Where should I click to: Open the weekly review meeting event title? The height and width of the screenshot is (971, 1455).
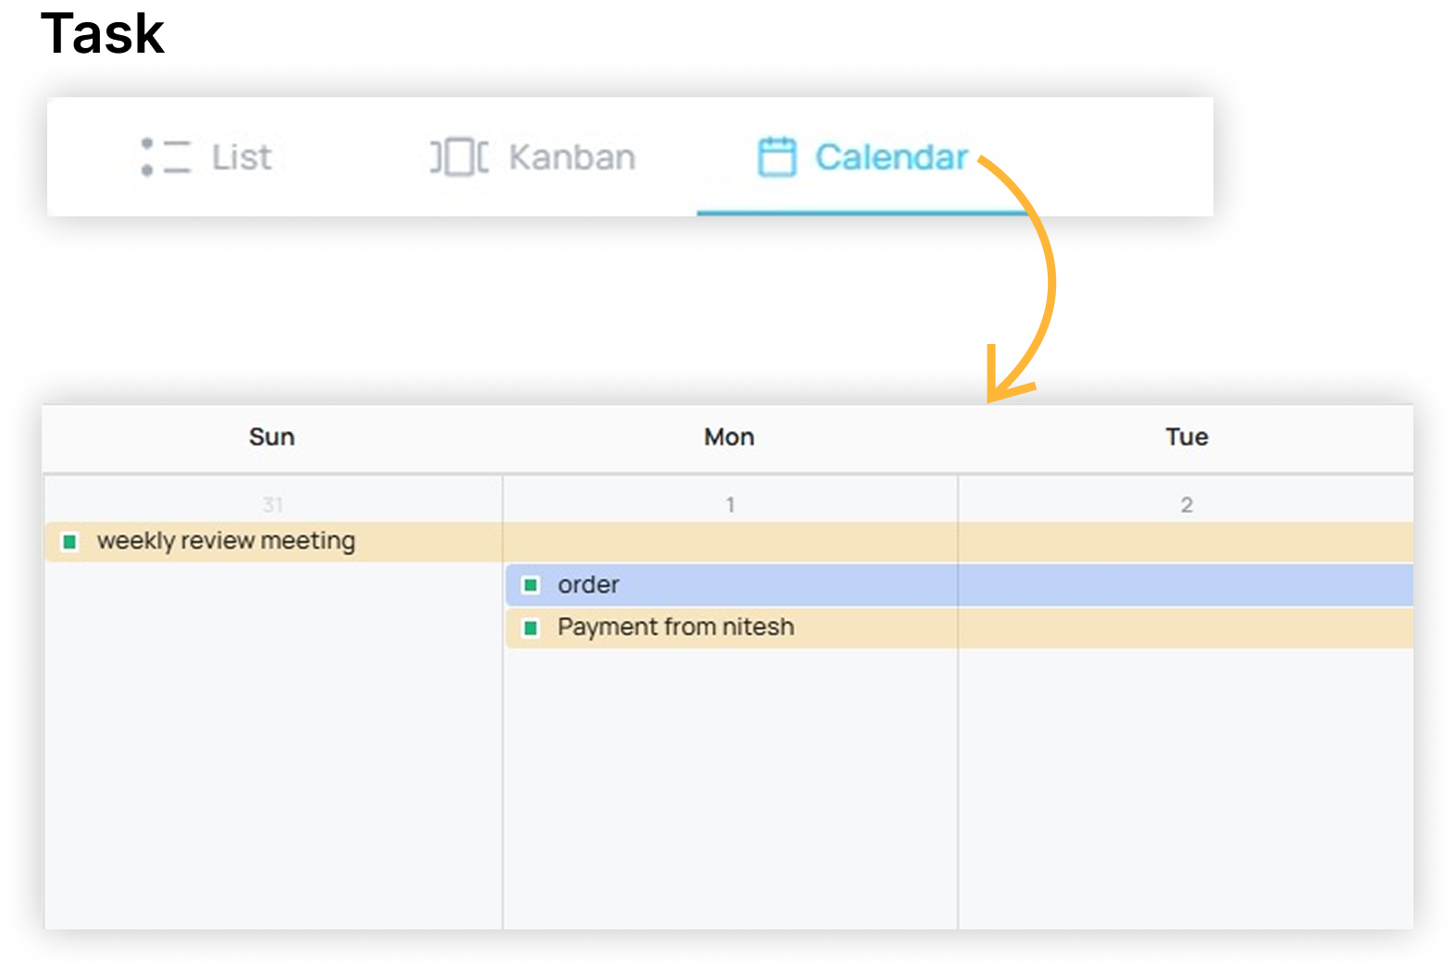tap(226, 541)
